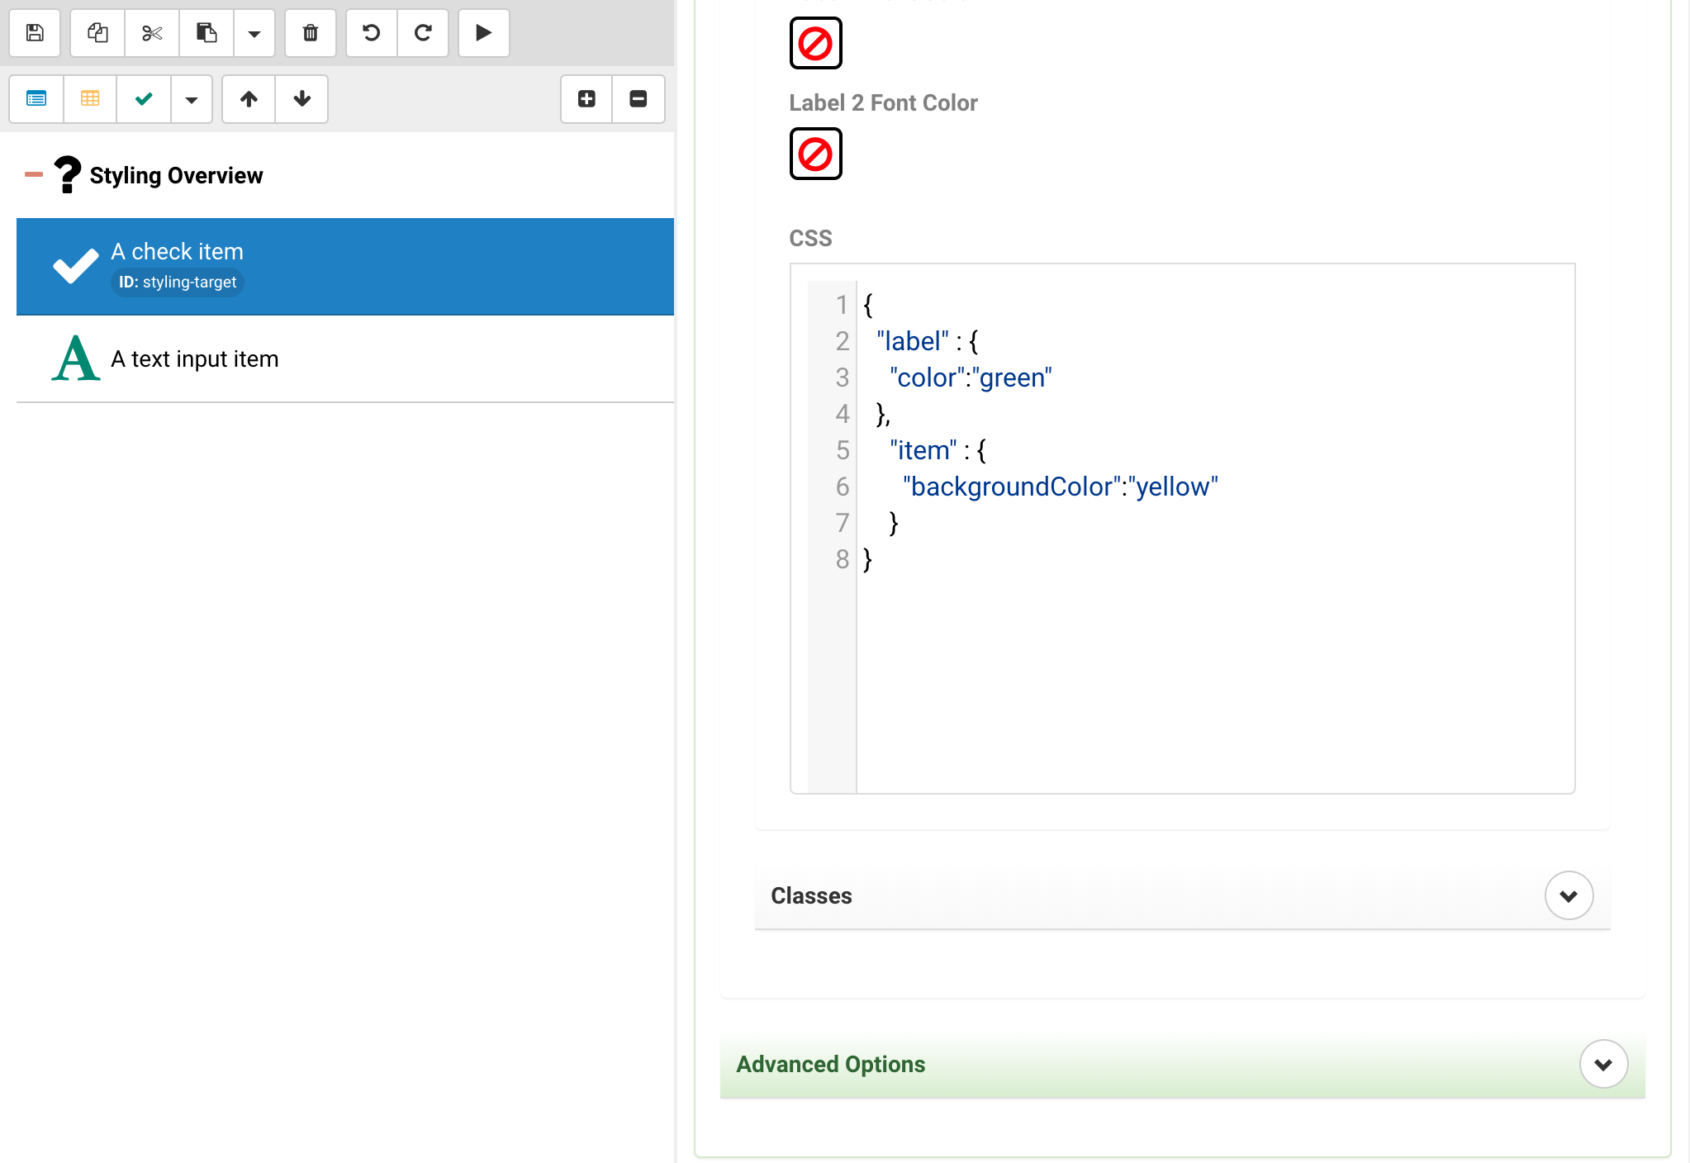Screen dimensions: 1690x1163
Task: Click the paste icon
Action: (207, 33)
